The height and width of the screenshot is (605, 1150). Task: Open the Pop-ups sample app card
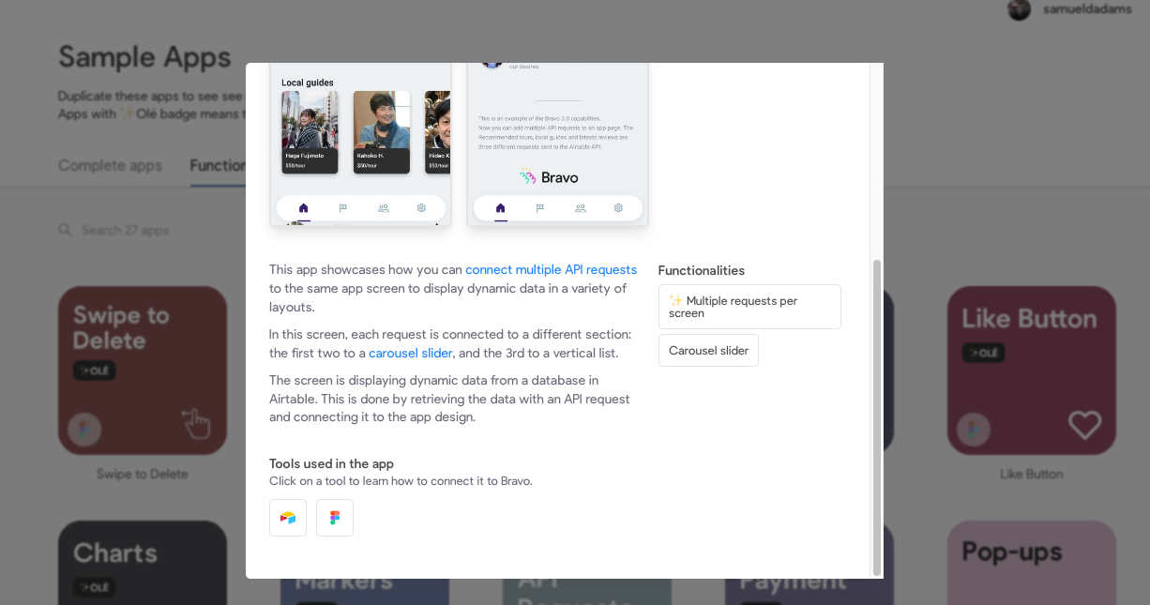pos(1032,563)
